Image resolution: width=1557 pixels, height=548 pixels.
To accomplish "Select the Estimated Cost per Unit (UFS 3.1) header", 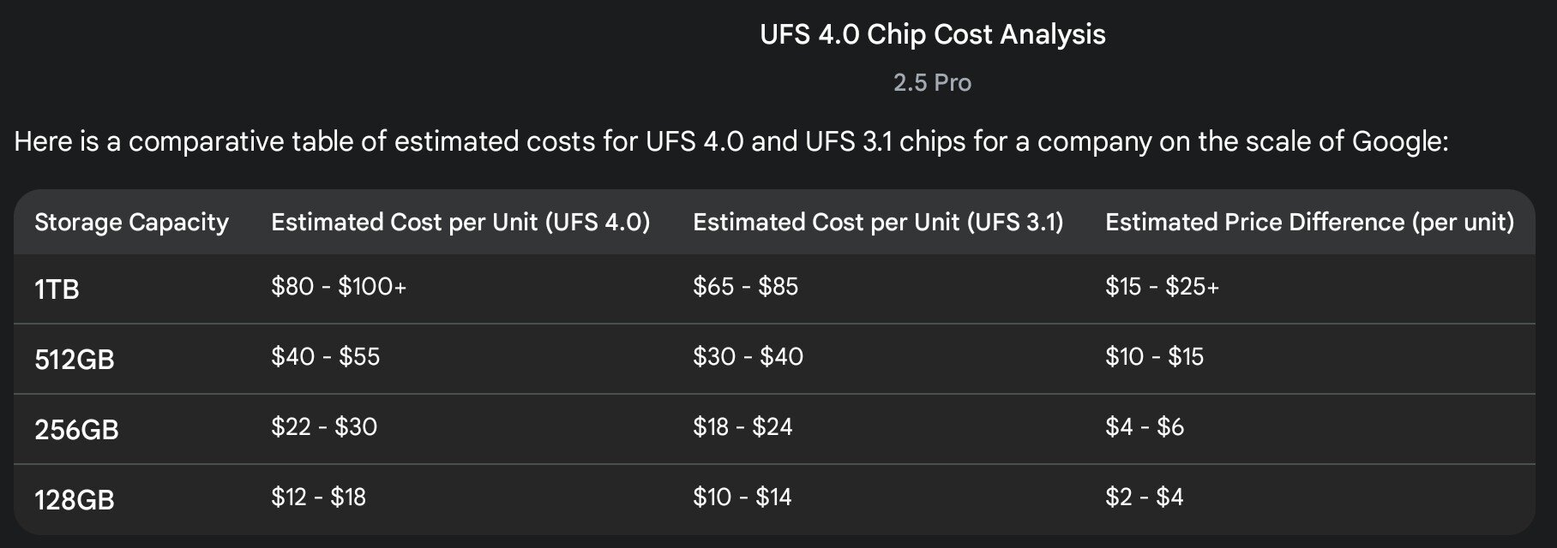I will point(878,223).
